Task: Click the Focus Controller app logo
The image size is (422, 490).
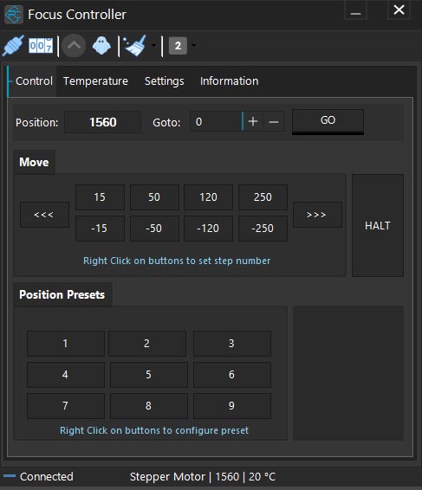Action: 14,15
